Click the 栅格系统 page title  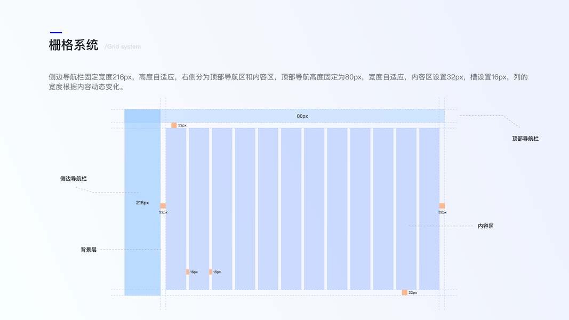click(x=73, y=45)
